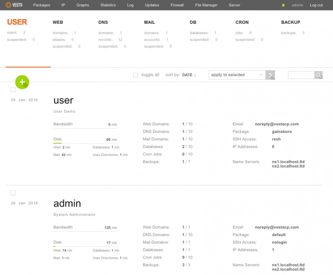This screenshot has width=333, height=275.
Task: Select the checkbox for admin row
Action: tap(13, 193)
